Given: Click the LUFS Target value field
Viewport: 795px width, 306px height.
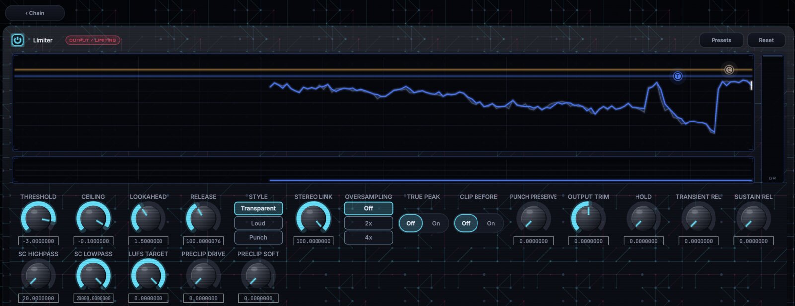Looking at the screenshot, I should tap(148, 298).
